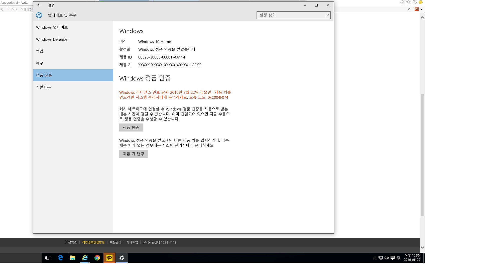
Task: Click 고객지원센터 1588-1118 footer text
Action: tap(160, 242)
